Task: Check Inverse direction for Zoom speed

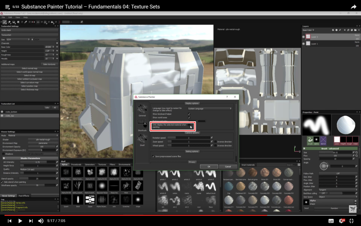Action: [x=215, y=142]
